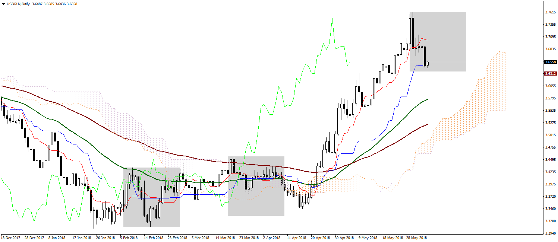Click the 3.5015 price axis label
558x242 pixels.
(551, 135)
